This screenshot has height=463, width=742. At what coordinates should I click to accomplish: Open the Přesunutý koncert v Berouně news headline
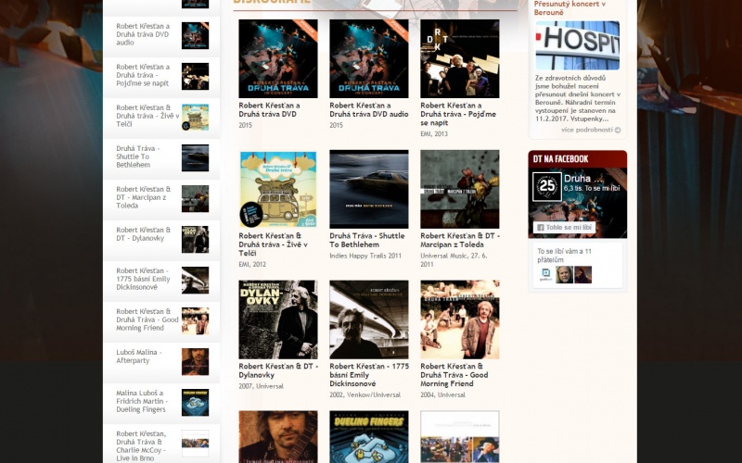click(569, 8)
